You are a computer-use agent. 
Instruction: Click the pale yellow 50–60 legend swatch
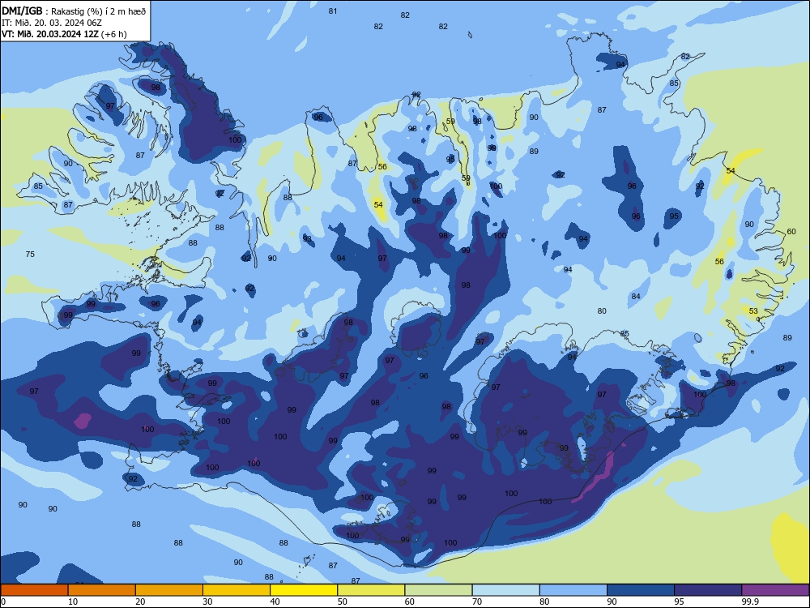pyautogui.click(x=371, y=590)
